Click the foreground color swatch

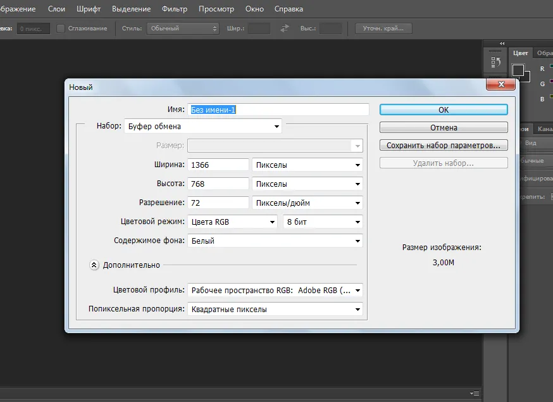[x=518, y=70]
